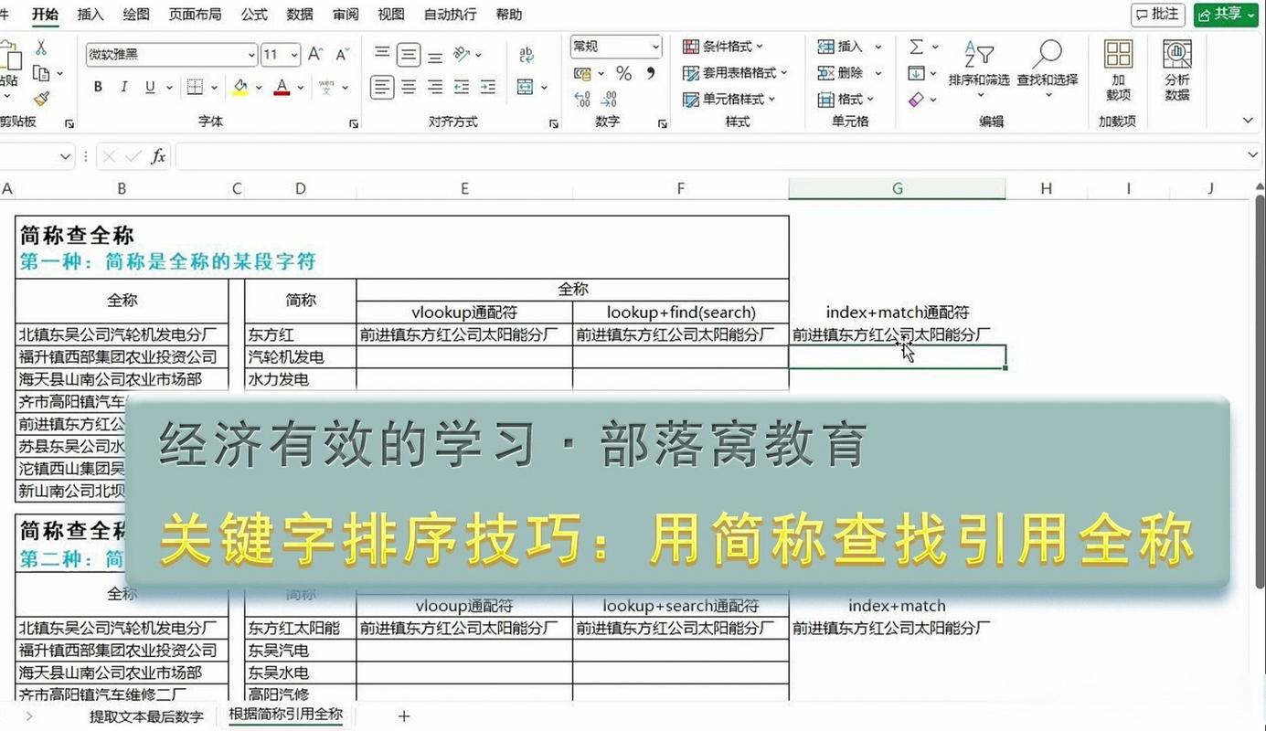
Task: Switch to the 数据 ribbon tab
Action: click(x=300, y=15)
